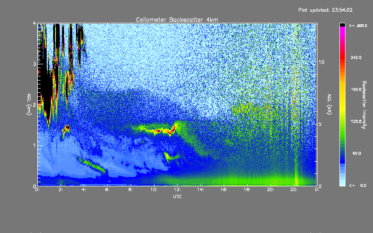The height and width of the screenshot is (233, 373).
Task: Click the '1' km tick on left axis
Action: coord(35,145)
